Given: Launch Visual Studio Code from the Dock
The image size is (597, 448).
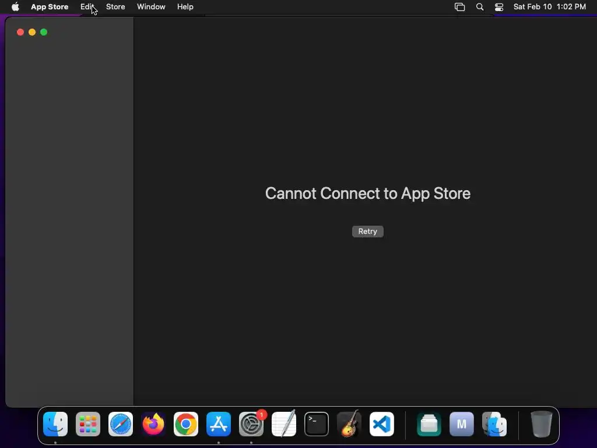Looking at the screenshot, I should click(382, 424).
